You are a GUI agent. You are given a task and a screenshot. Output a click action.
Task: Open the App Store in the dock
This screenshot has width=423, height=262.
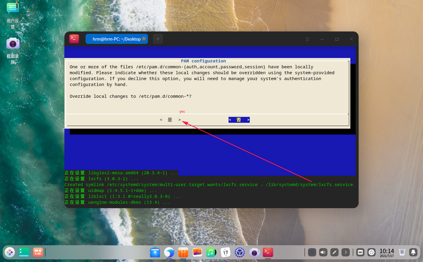pos(183,252)
